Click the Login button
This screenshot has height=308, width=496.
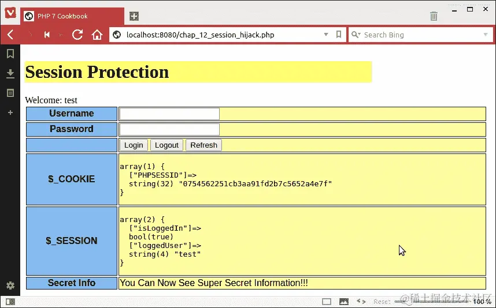tap(134, 145)
